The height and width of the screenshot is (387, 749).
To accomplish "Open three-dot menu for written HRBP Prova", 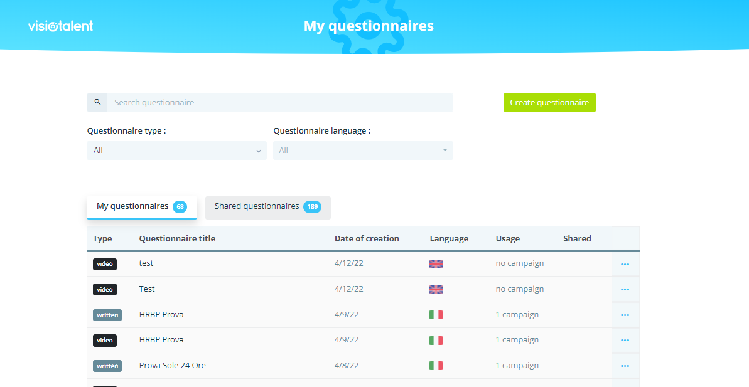I will point(625,315).
